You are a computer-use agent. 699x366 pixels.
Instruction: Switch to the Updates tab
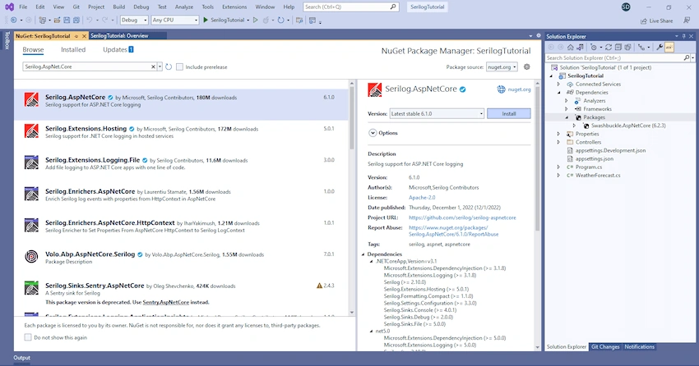[118, 50]
